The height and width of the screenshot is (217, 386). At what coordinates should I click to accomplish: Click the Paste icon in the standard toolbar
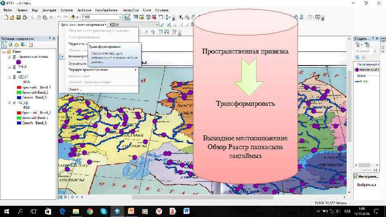(x=45, y=17)
